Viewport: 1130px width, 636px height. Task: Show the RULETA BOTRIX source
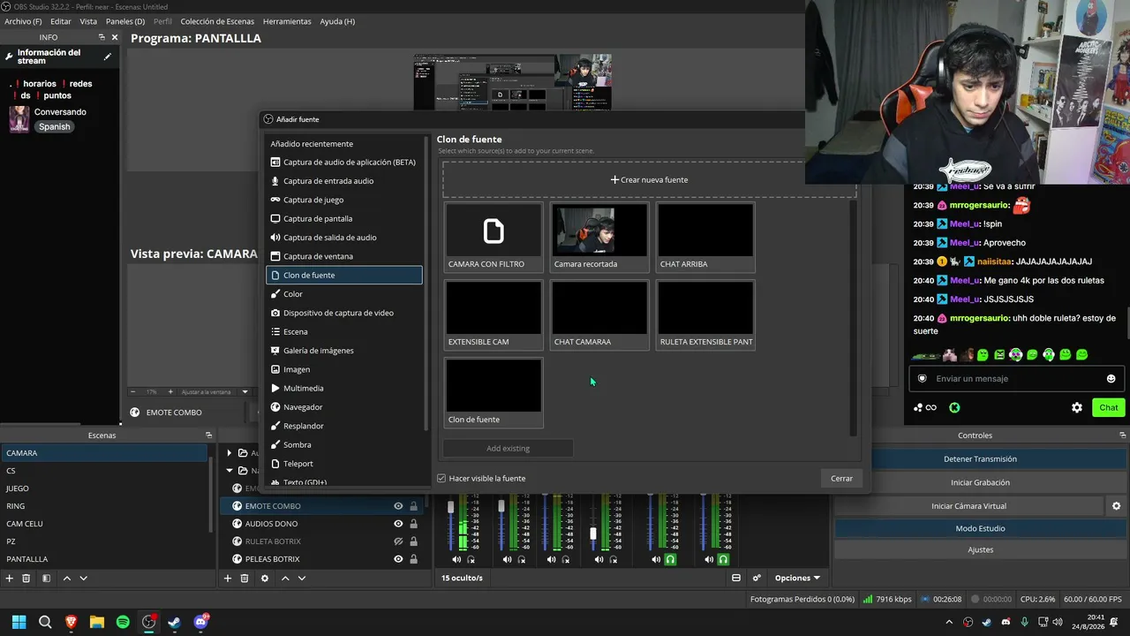pos(398,541)
